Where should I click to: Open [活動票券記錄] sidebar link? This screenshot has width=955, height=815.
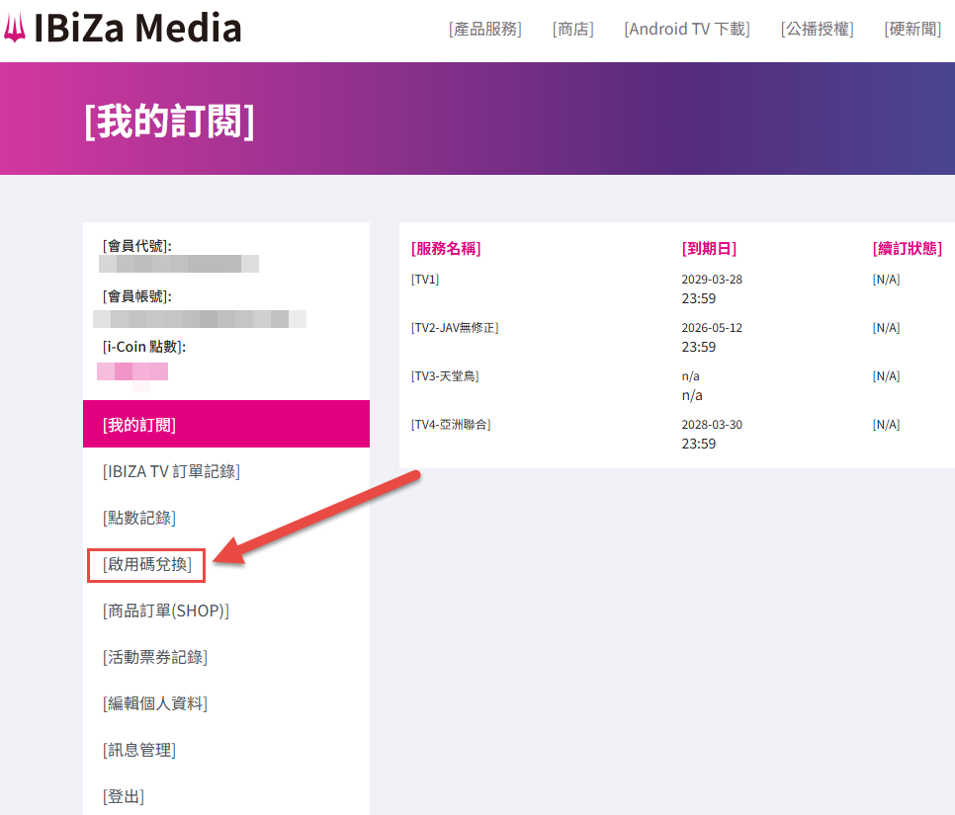click(154, 657)
